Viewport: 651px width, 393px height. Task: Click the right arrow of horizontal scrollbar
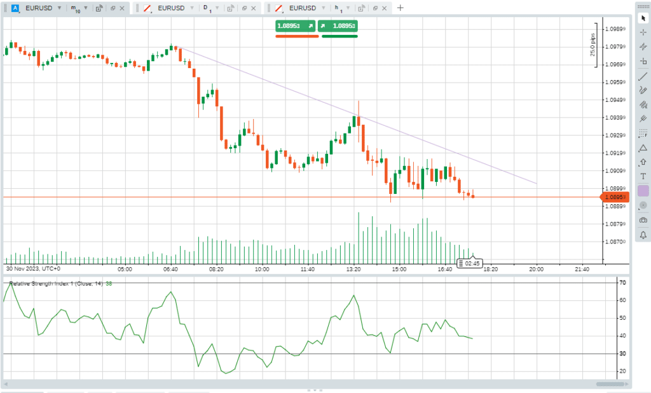(x=626, y=384)
